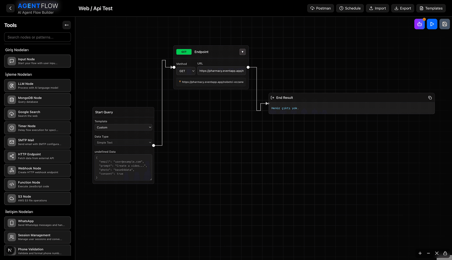Click the Export button
The height and width of the screenshot is (260, 452).
[x=403, y=8]
